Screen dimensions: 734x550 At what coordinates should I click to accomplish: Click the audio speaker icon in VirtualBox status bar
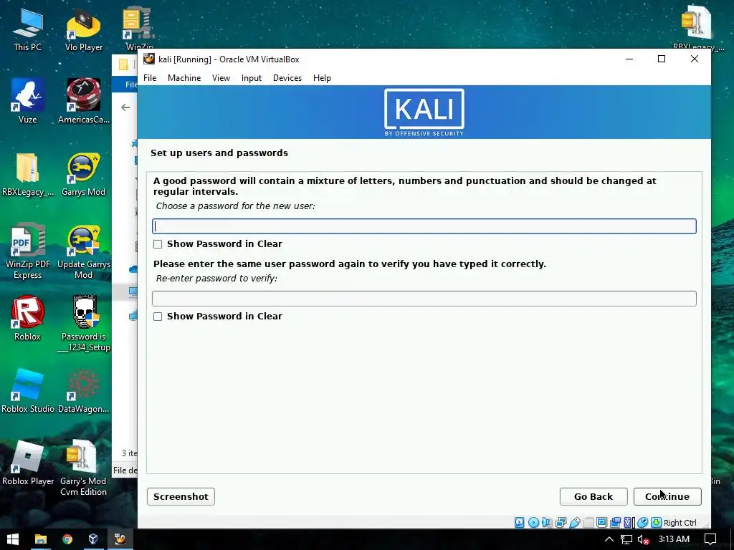click(547, 522)
